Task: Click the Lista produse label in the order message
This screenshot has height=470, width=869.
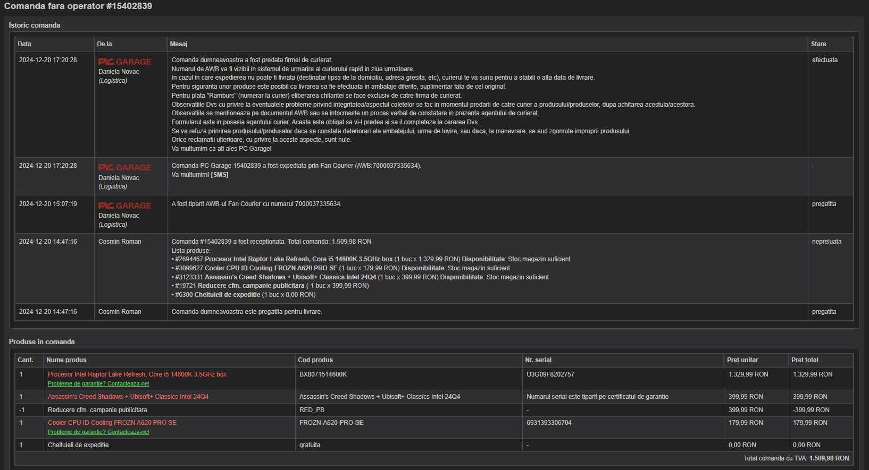Action: (190, 251)
